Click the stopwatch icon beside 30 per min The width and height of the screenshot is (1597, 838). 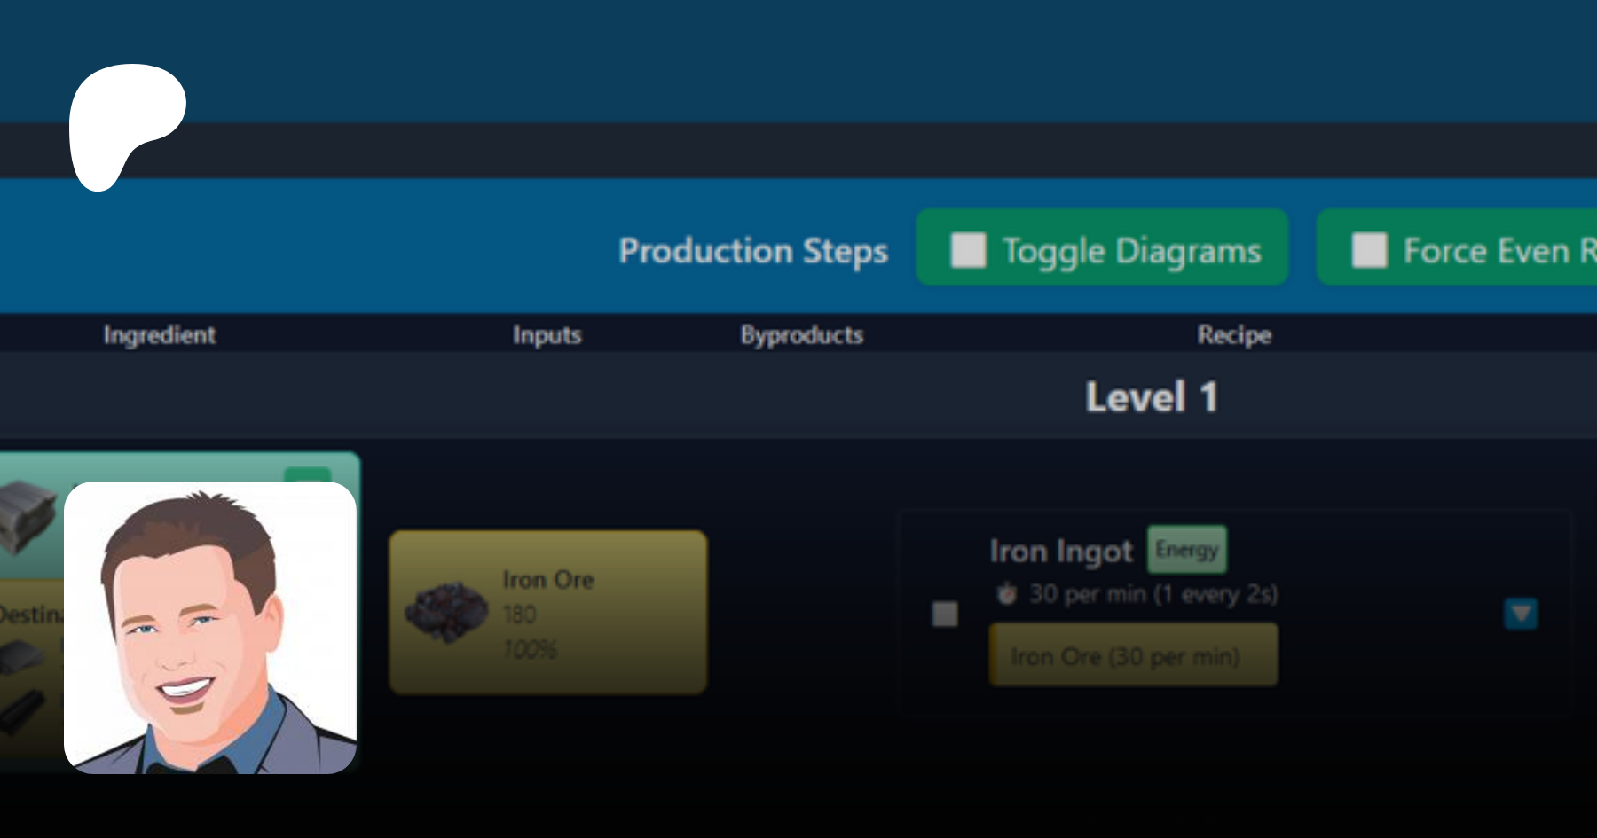tap(1006, 593)
